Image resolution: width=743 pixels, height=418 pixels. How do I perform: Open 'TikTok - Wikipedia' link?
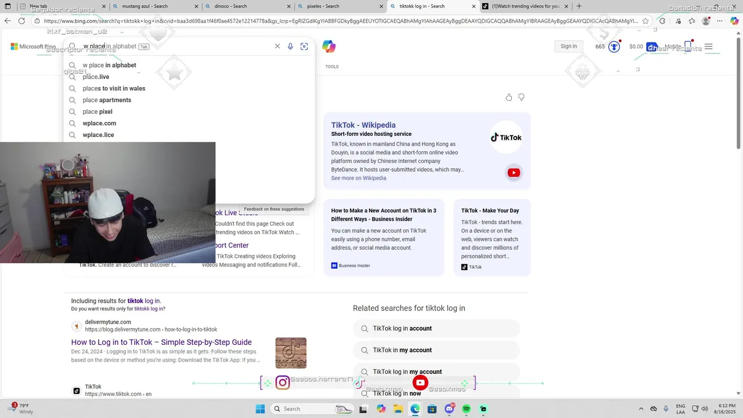363,125
